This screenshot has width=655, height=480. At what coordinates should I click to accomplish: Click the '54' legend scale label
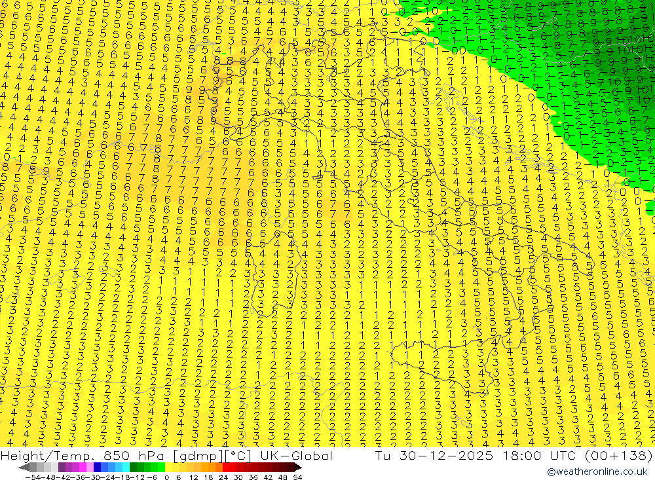[x=297, y=477]
